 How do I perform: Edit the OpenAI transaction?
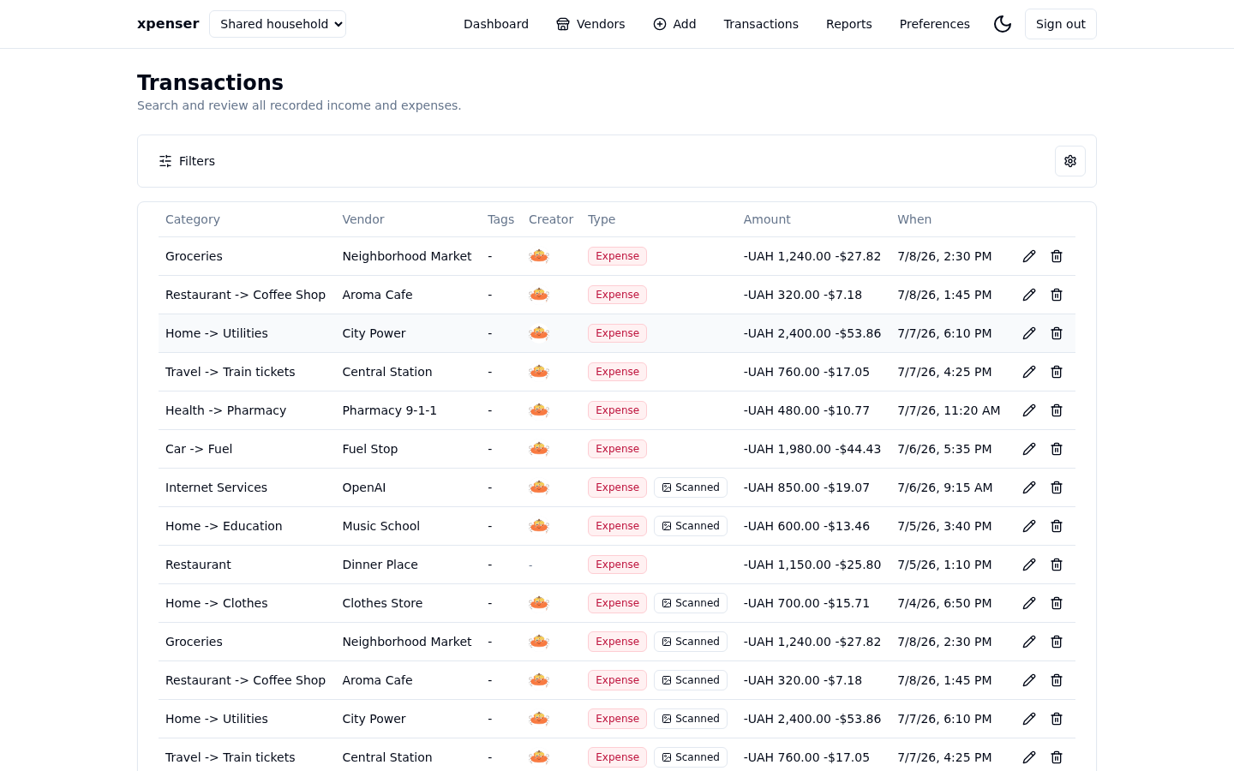pos(1029,487)
